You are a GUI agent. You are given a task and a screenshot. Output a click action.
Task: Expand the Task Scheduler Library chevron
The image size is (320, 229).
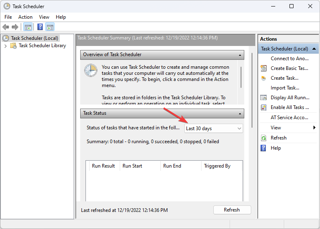[6, 46]
